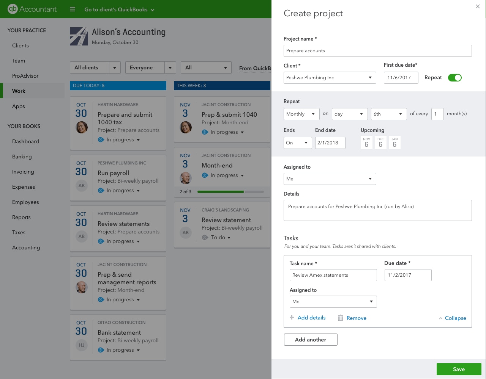Click Add another task button
Screen dimensions: 486x379
[x=311, y=340]
